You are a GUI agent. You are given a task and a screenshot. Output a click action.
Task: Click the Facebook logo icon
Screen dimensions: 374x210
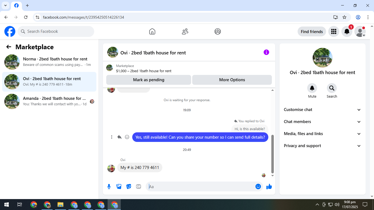coord(10,31)
